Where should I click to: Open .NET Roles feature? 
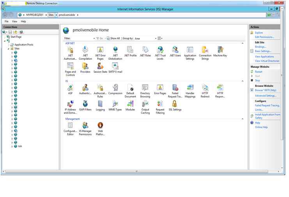[145, 51]
